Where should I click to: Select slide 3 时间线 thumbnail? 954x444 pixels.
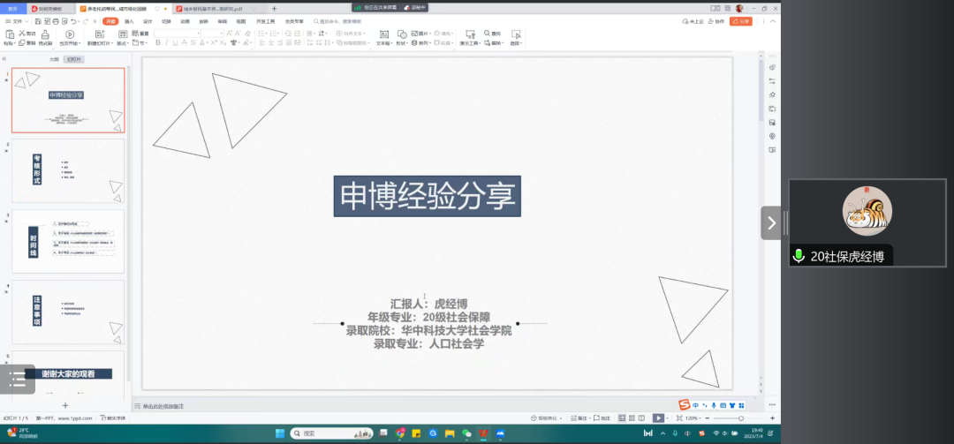click(68, 241)
